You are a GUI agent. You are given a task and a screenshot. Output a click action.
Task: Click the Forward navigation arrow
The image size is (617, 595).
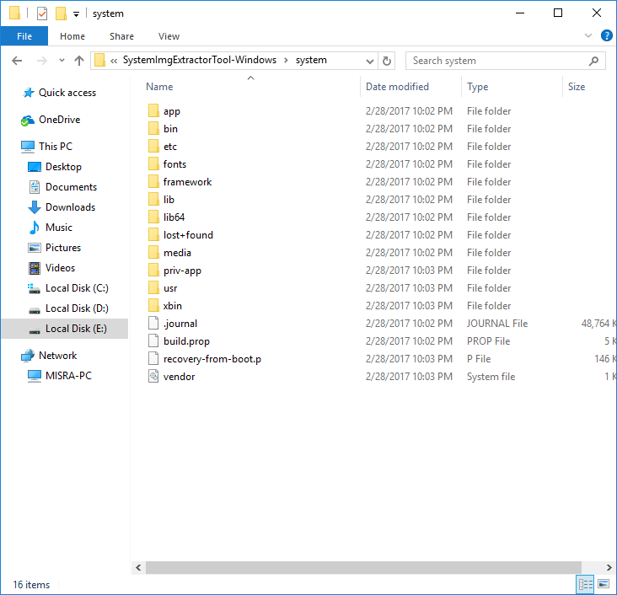pos(41,61)
